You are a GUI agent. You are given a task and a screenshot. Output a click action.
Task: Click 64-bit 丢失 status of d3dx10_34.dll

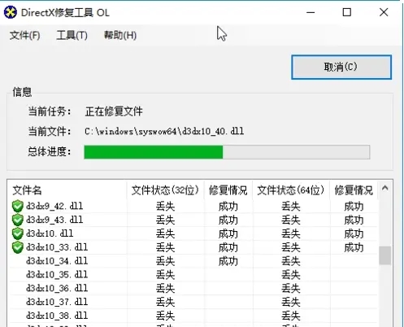(x=291, y=261)
